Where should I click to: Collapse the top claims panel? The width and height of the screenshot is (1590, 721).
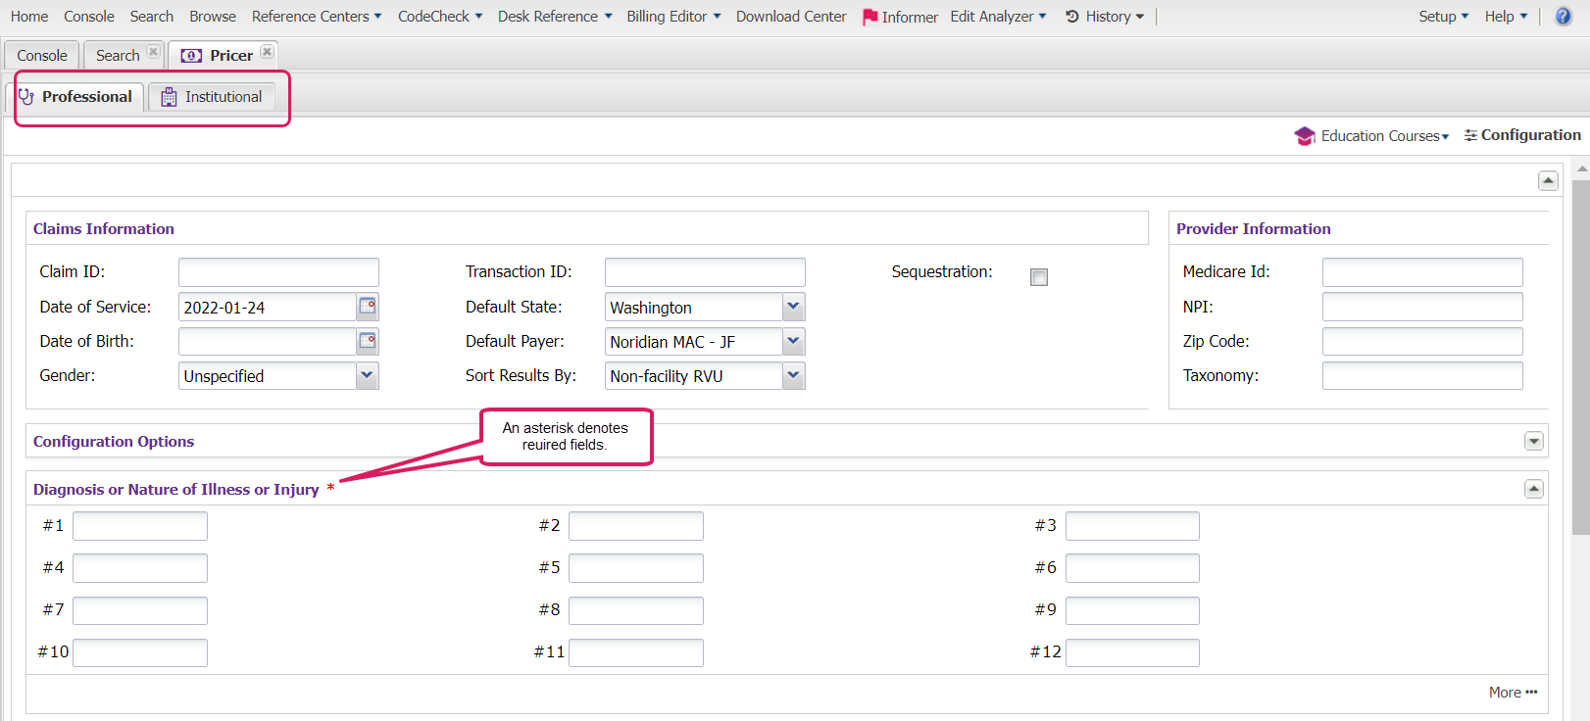[x=1548, y=180]
